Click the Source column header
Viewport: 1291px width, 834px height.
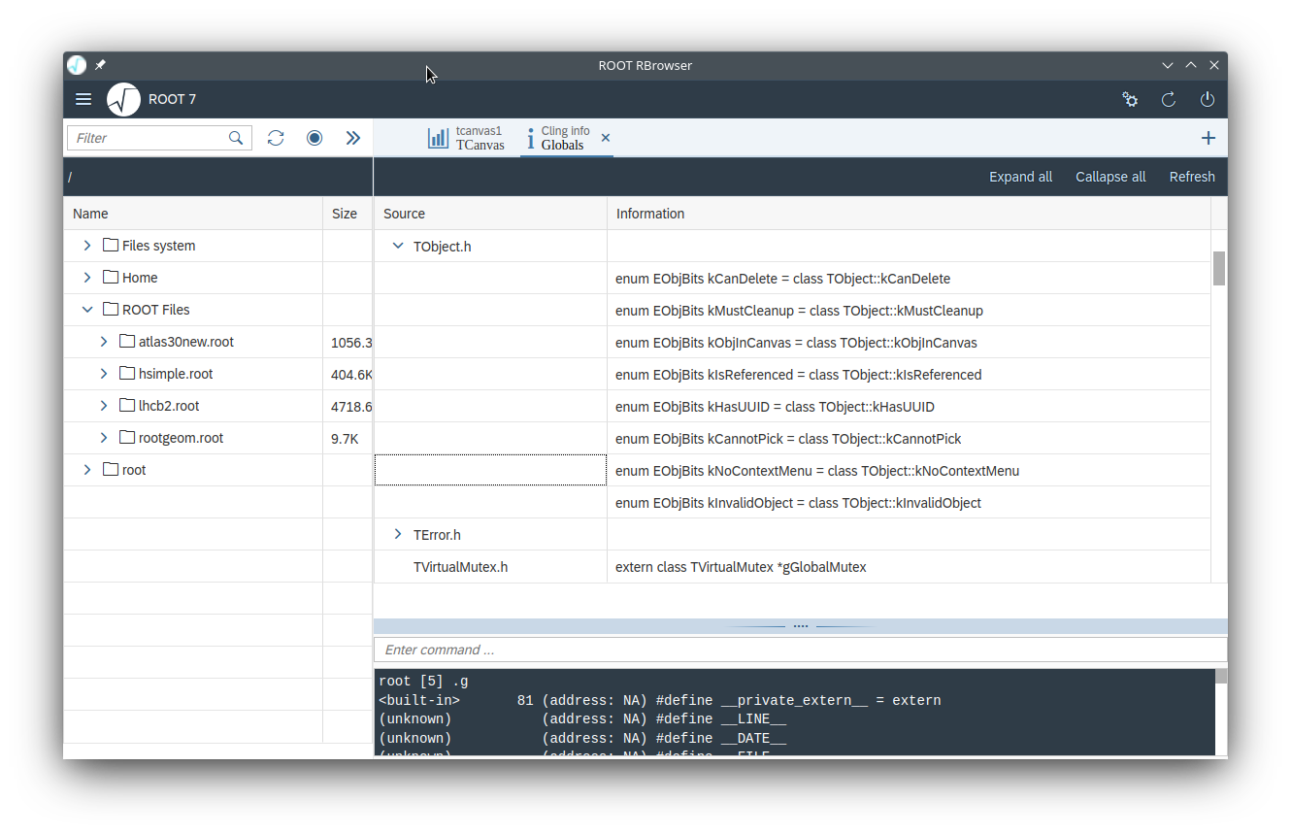coord(490,214)
